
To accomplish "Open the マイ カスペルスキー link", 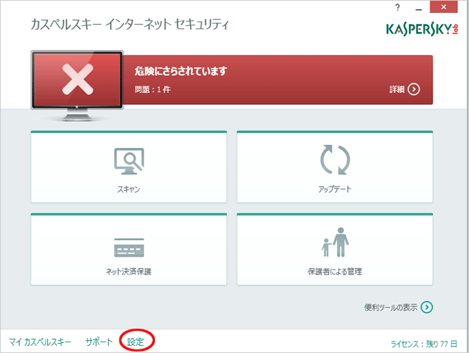I will point(40,342).
